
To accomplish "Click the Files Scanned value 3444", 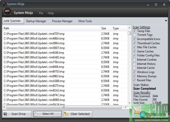I will point(155,96).
